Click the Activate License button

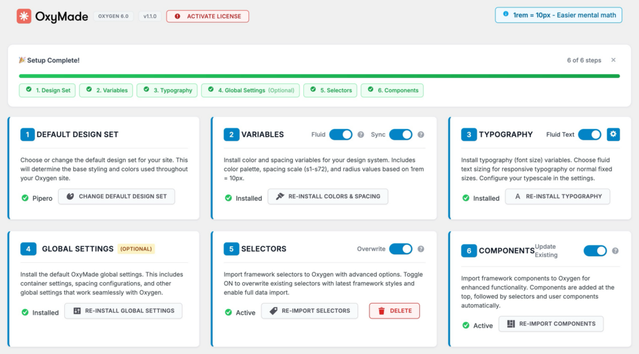[x=207, y=16]
